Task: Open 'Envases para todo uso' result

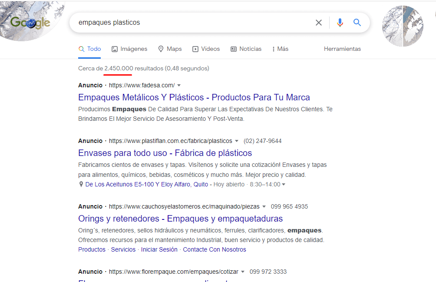Action: [165, 153]
